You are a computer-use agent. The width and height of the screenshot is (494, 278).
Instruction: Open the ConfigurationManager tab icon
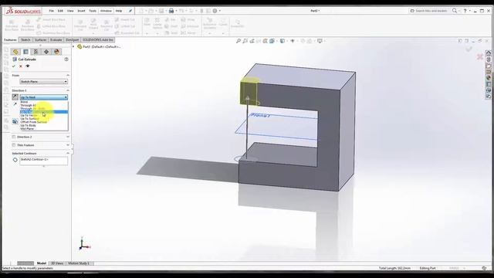coord(36,52)
